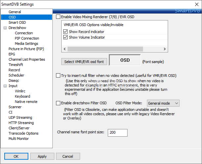This screenshot has width=202, height=164.
Task: Select the Directshow category label
Action: point(17,28)
